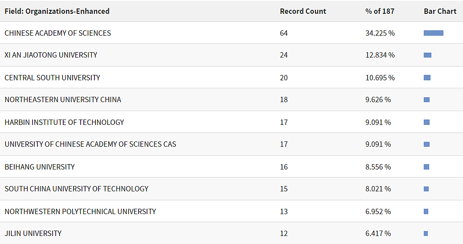Click the "% of 187" column header

coord(380,11)
